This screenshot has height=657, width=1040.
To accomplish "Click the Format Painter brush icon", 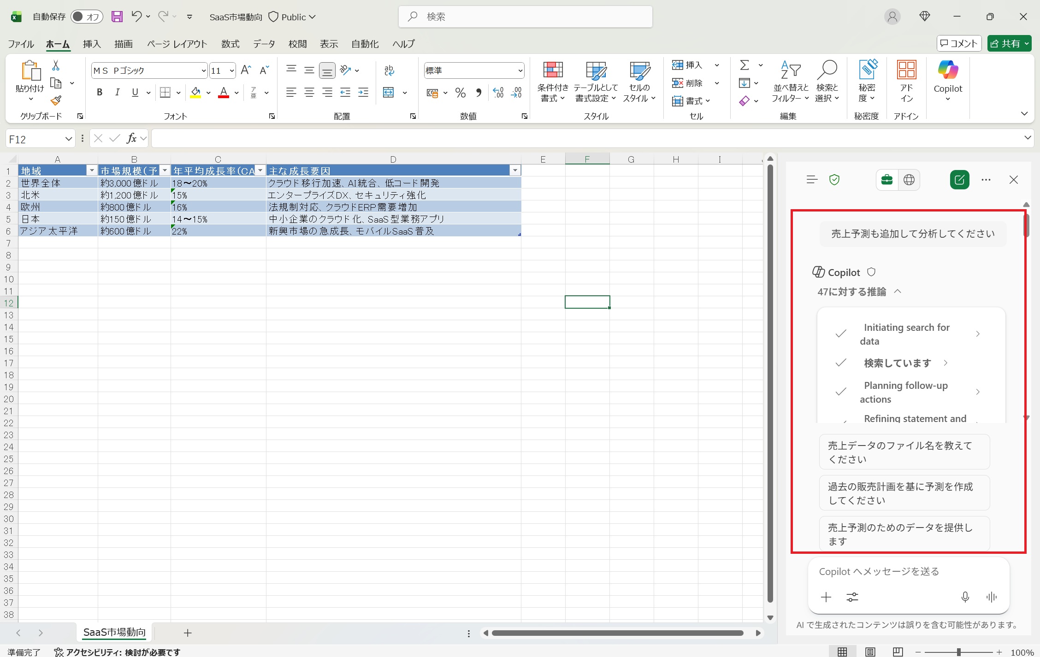I will point(56,100).
